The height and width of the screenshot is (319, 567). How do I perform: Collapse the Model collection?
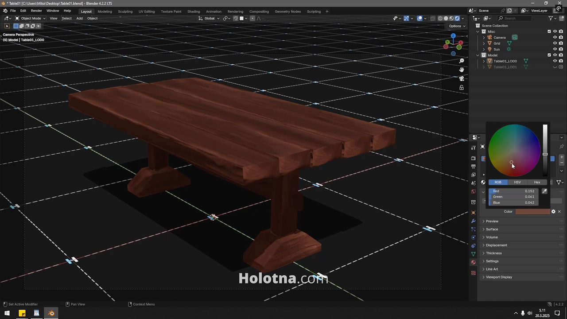pyautogui.click(x=478, y=55)
